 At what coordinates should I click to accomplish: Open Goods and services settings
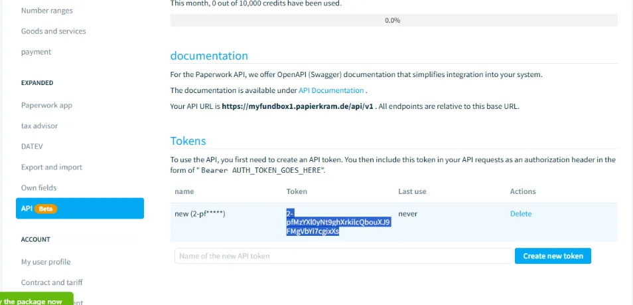53,31
